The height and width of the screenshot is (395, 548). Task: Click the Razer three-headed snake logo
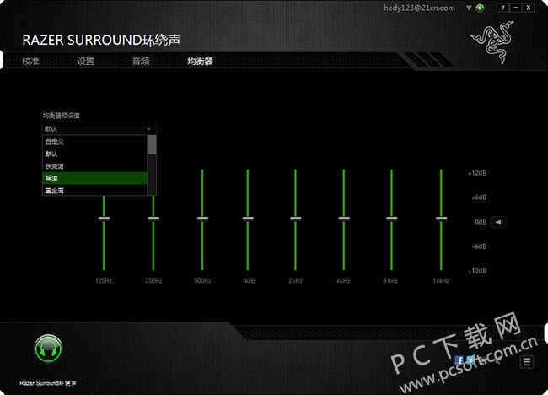pyautogui.click(x=493, y=42)
